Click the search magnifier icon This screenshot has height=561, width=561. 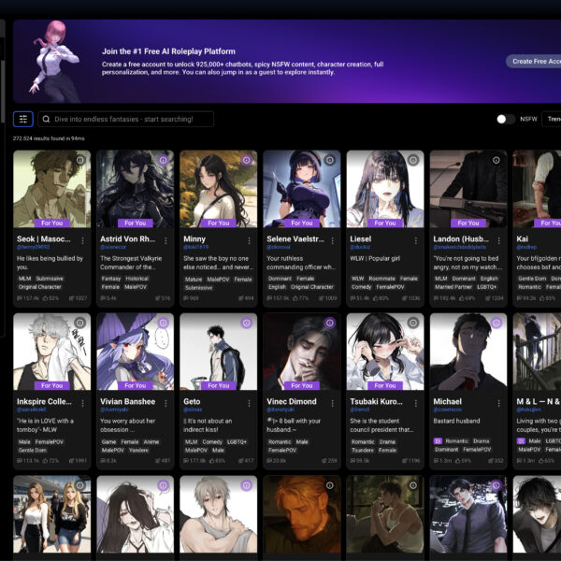[46, 119]
